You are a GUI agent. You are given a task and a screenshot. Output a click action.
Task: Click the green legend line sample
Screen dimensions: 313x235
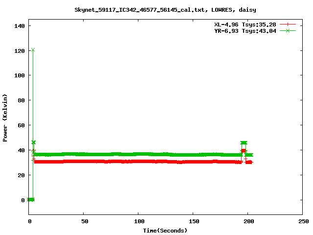pos(288,30)
